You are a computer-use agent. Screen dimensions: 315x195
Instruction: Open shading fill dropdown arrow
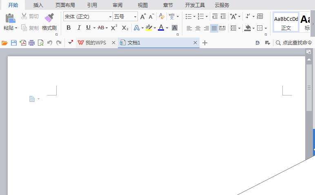tap(253, 28)
